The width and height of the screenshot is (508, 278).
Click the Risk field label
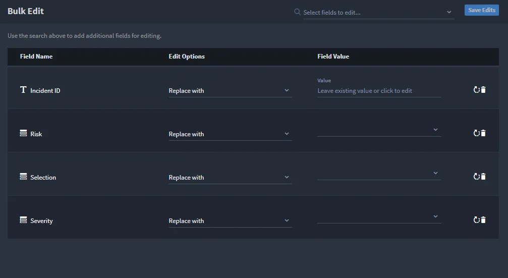point(36,134)
